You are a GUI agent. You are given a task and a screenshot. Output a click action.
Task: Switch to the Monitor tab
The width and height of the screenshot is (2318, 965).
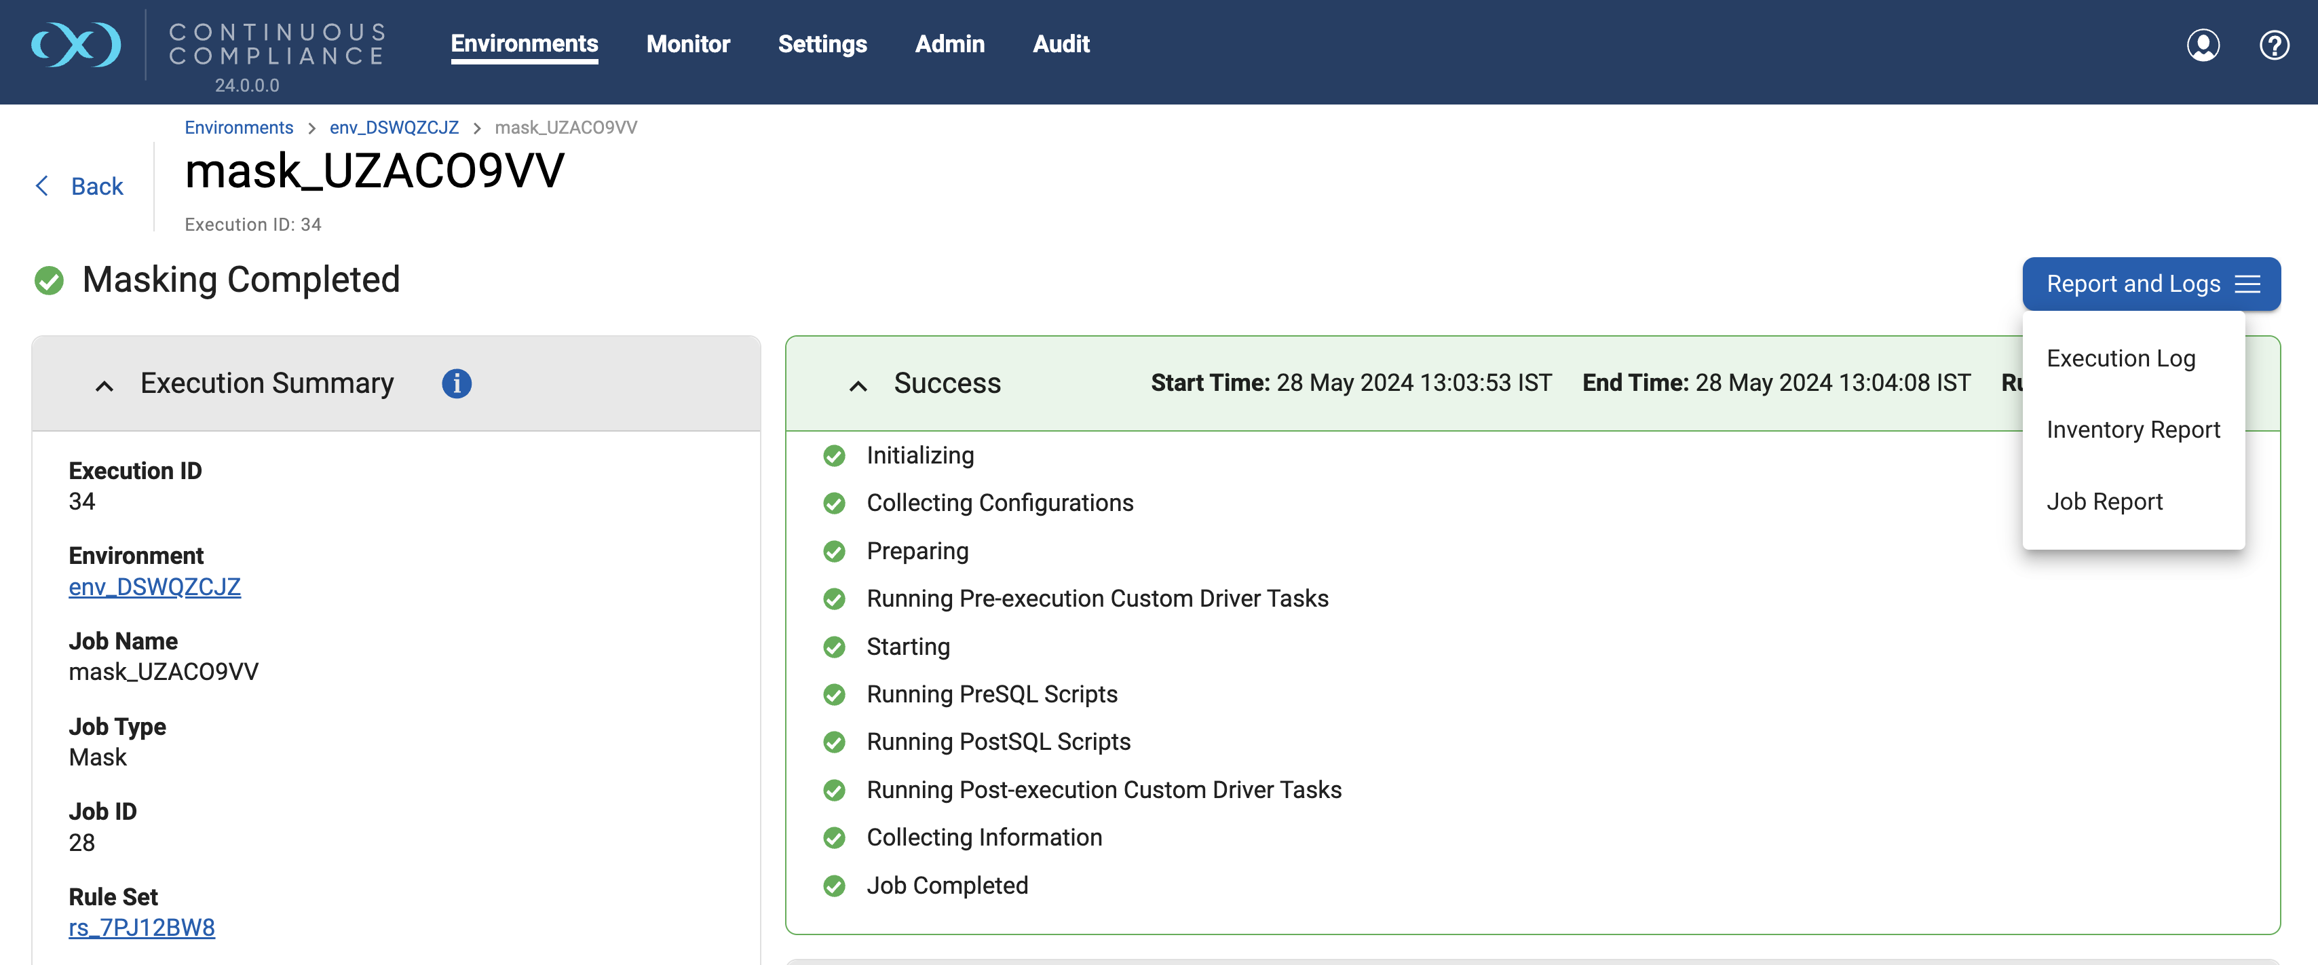[687, 44]
